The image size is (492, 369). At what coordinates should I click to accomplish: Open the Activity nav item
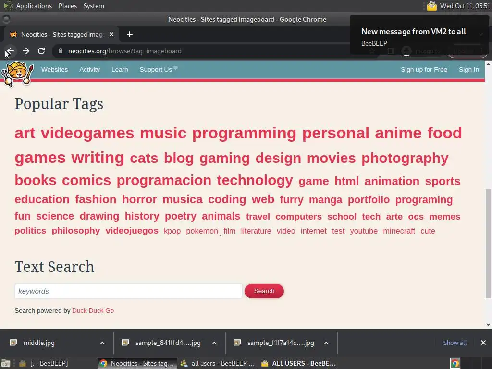[89, 69]
